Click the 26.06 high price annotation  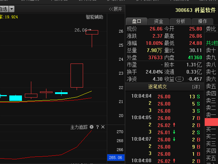pos(82,30)
